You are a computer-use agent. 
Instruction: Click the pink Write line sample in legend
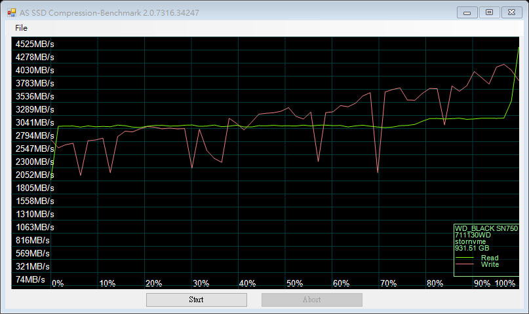click(465, 264)
